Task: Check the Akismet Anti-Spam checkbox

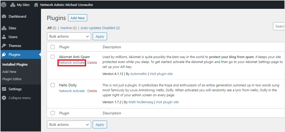Action: 53,57
